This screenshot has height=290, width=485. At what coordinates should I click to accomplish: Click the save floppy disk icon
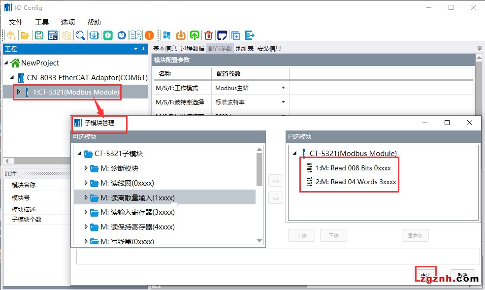38,35
